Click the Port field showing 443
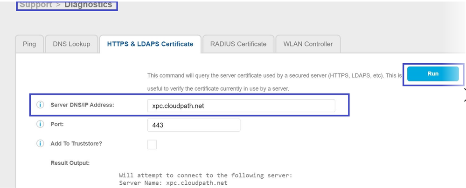The image size is (466, 188). click(193, 125)
